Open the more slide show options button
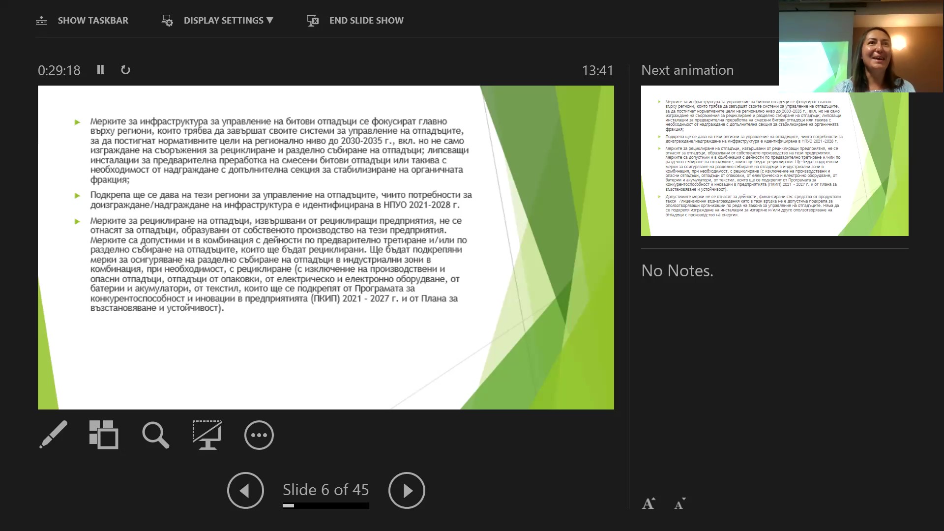This screenshot has width=944, height=531. click(259, 435)
